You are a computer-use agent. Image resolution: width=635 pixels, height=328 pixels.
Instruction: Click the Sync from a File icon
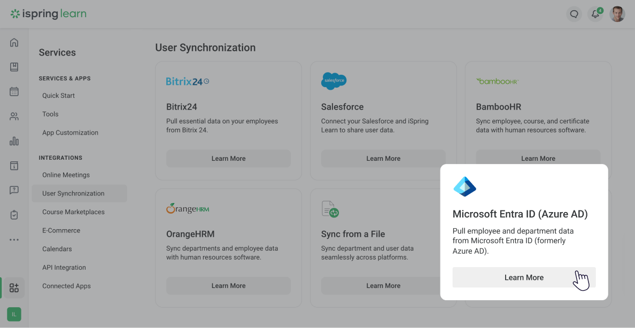[x=330, y=209]
